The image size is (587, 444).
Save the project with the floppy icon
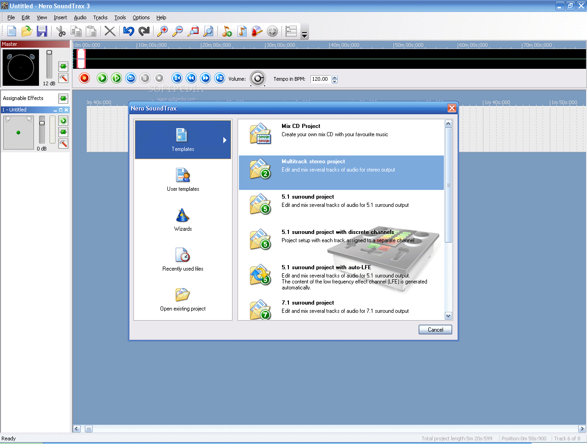coord(42,31)
